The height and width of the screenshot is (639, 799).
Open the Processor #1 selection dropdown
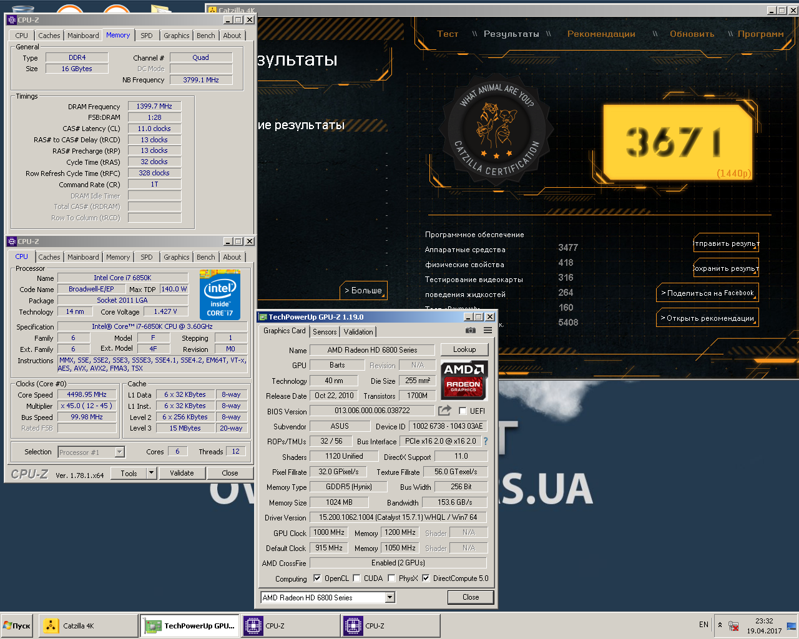tap(119, 452)
